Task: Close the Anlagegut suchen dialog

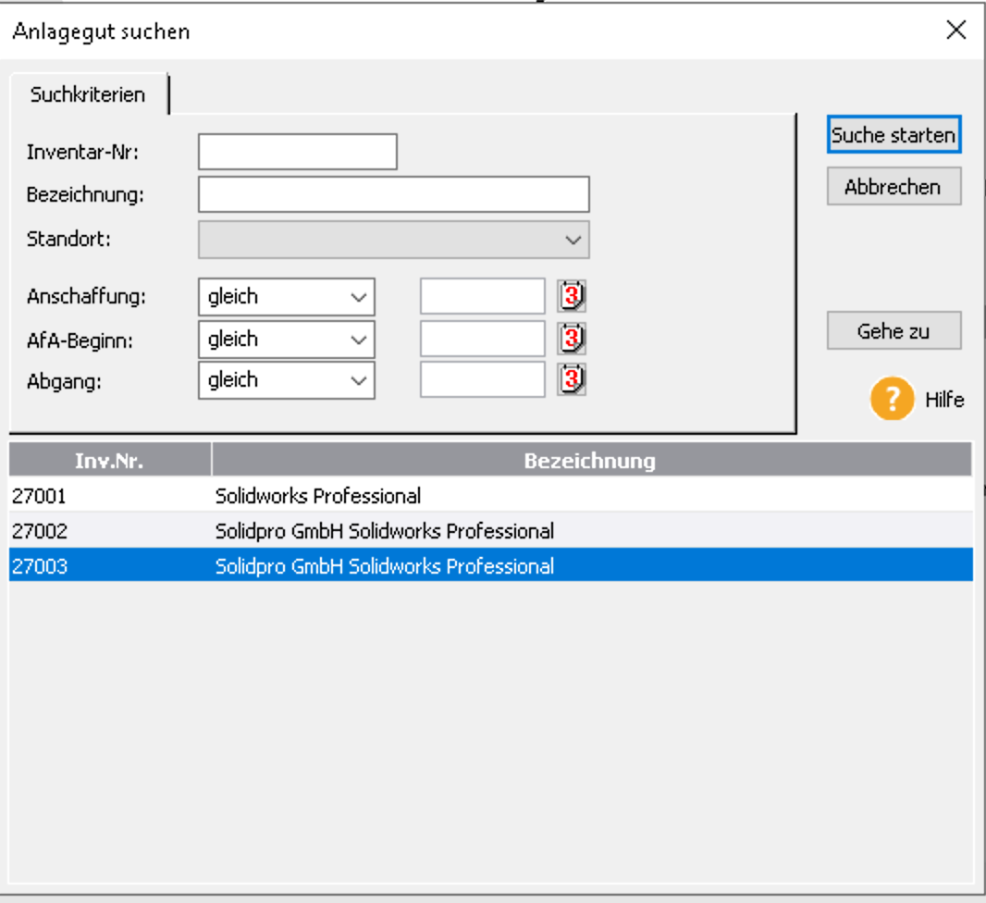Action: tap(955, 30)
